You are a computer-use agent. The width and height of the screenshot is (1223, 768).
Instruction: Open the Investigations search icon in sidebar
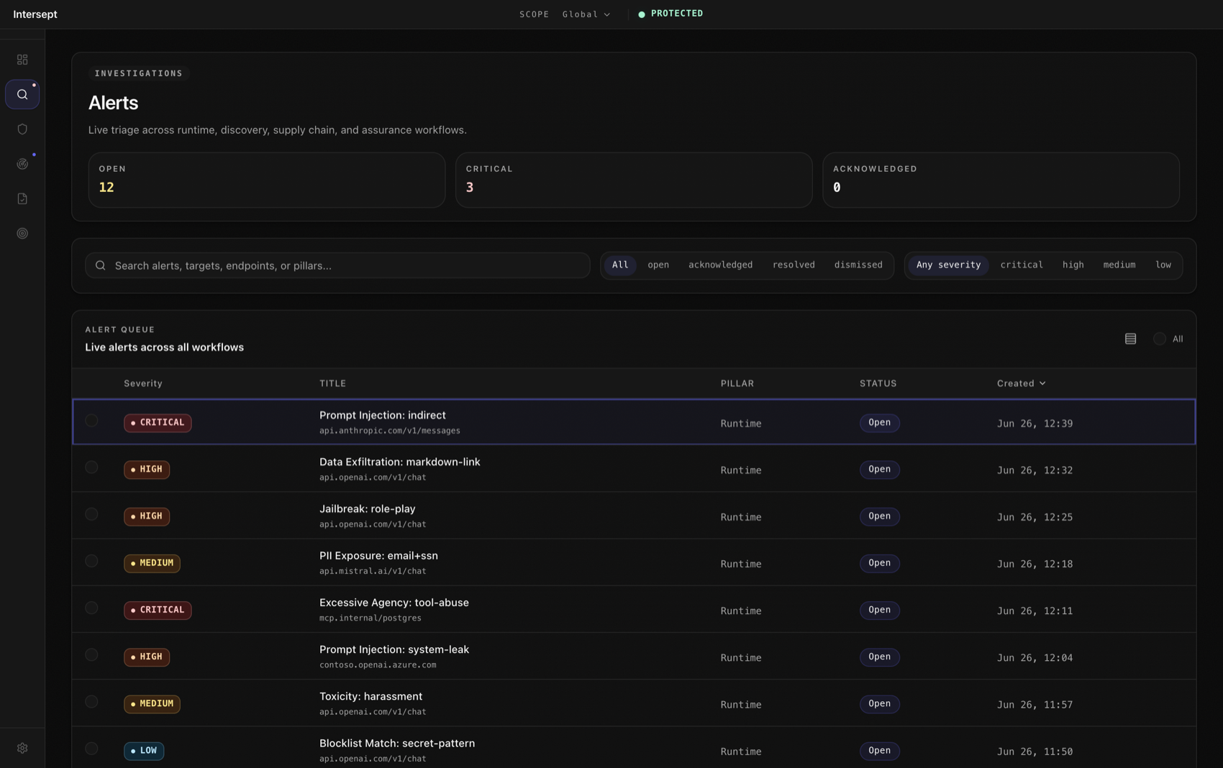[x=22, y=94]
